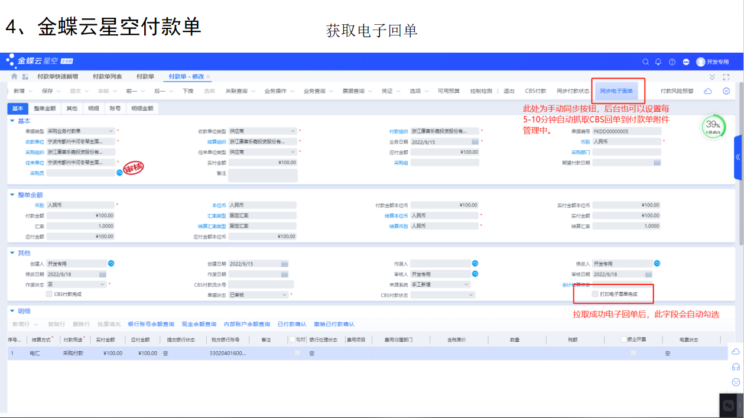The image size is (744, 418).
Task: Tick the 勾对 checkbox in row 1
Action: [x=297, y=353]
